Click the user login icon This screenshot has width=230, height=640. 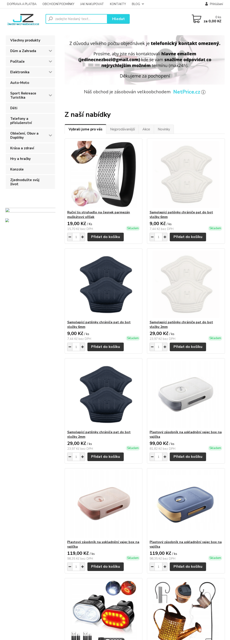(206, 4)
